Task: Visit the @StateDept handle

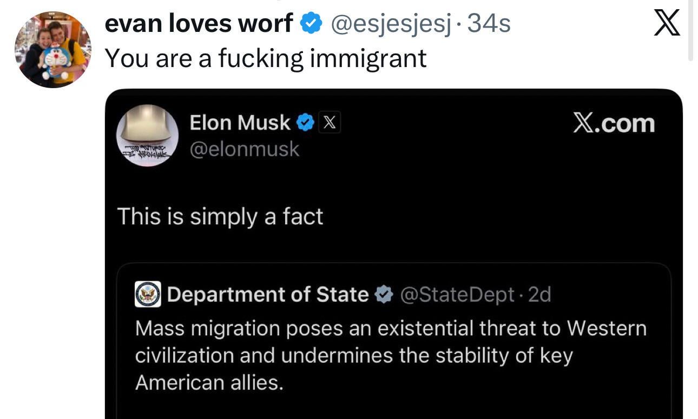Action: [457, 295]
